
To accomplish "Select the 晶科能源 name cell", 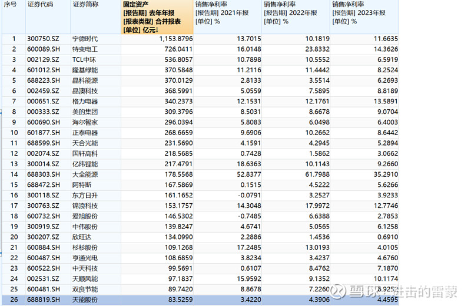I will click(x=85, y=80).
